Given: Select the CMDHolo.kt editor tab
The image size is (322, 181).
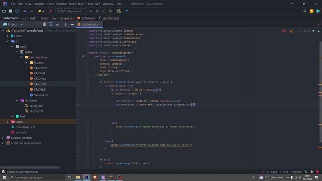Looking at the screenshot, I should 90,25.
